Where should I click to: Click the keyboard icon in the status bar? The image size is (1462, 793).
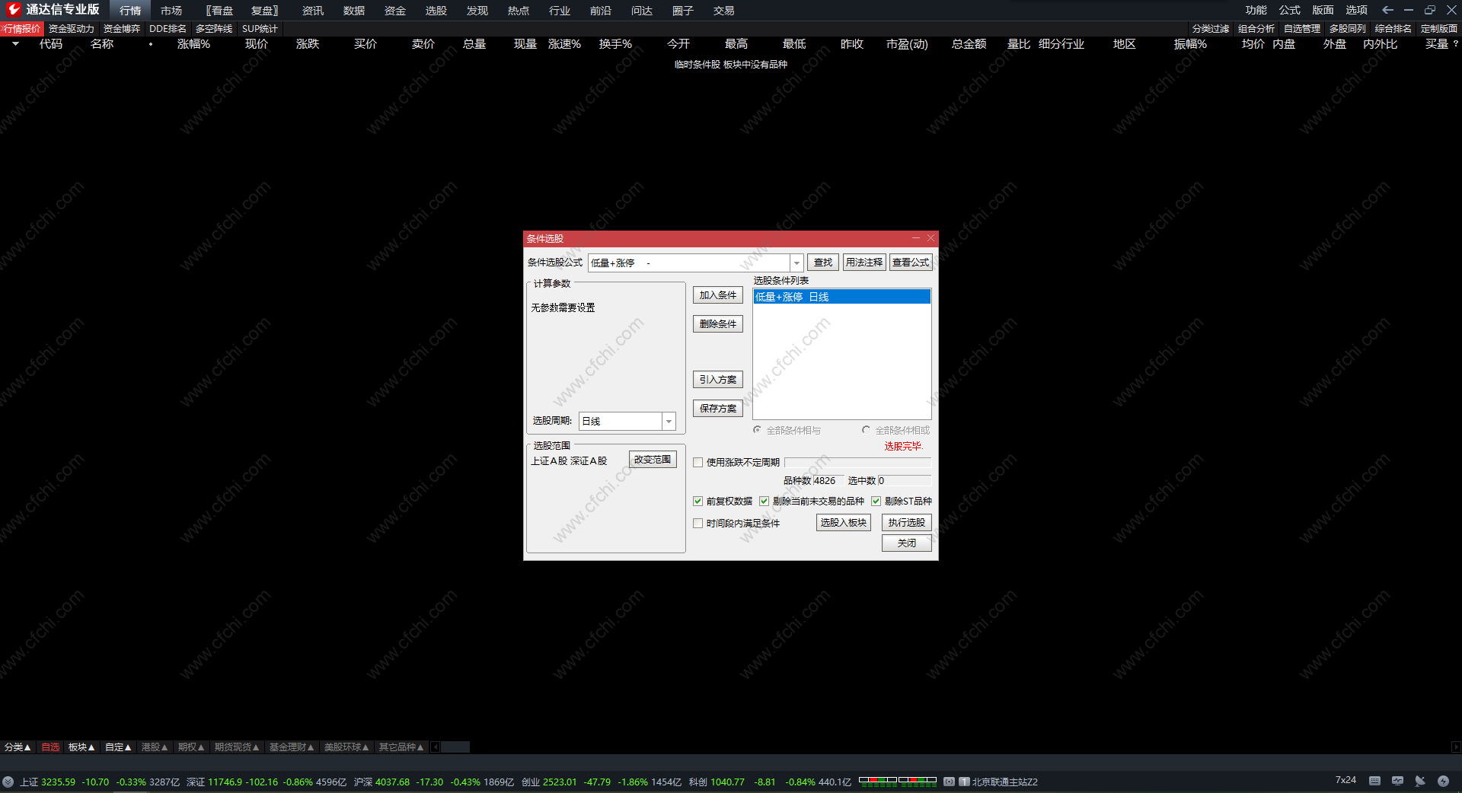point(1374,781)
